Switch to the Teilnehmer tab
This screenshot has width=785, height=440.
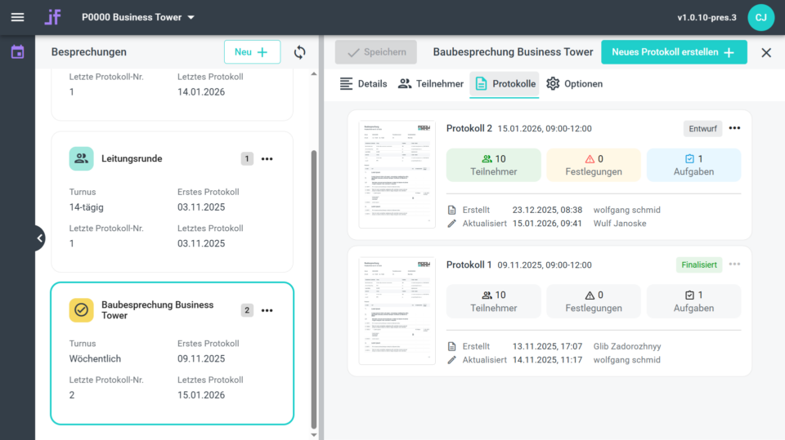431,83
